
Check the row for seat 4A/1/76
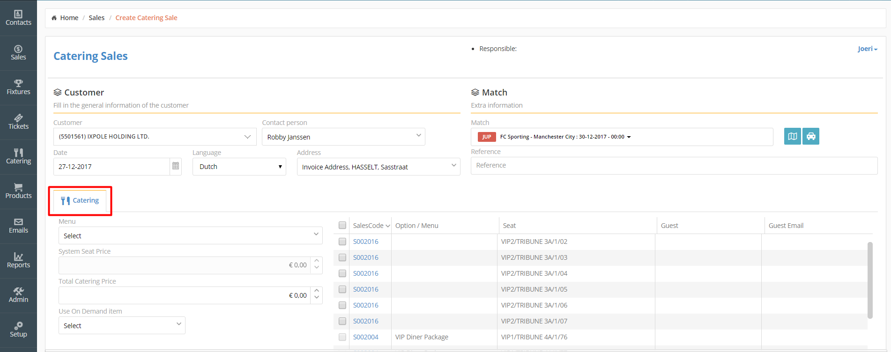(x=342, y=337)
